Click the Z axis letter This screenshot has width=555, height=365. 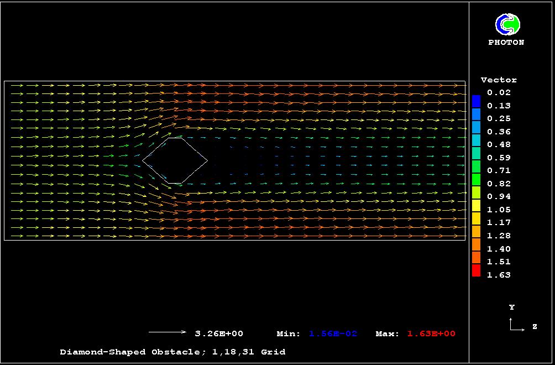coord(535,327)
